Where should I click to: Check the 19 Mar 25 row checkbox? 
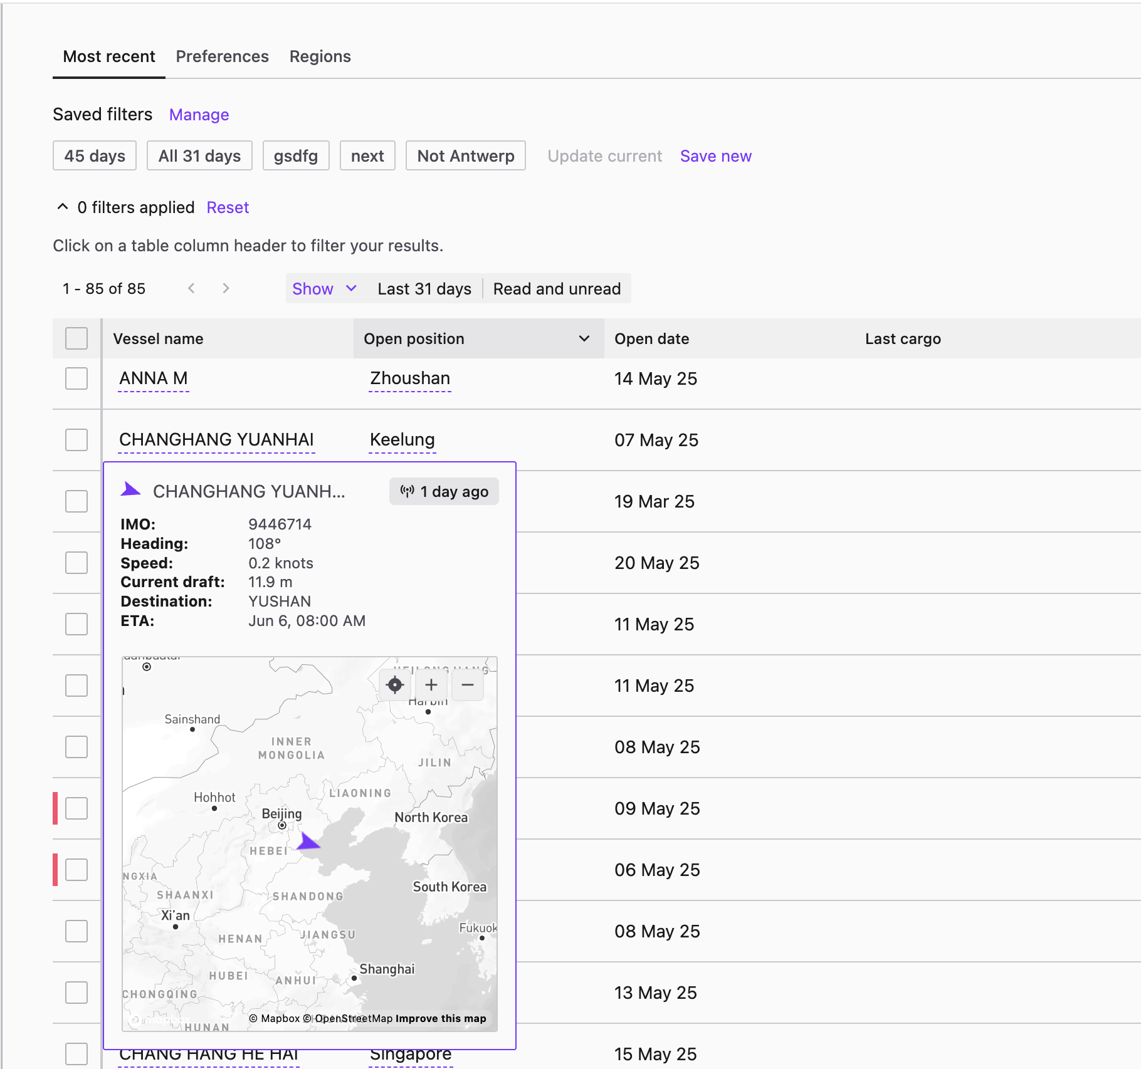tap(76, 501)
